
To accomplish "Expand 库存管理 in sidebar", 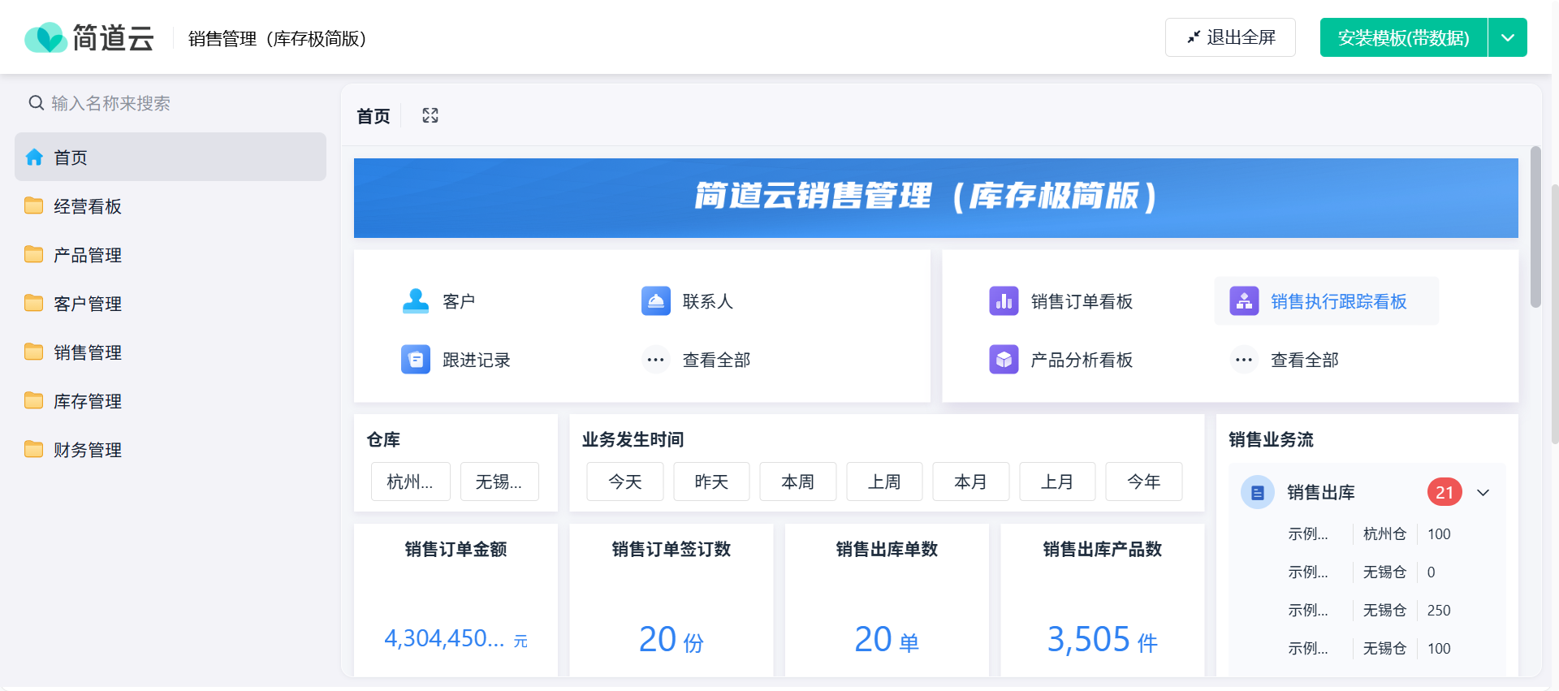I will [x=171, y=400].
